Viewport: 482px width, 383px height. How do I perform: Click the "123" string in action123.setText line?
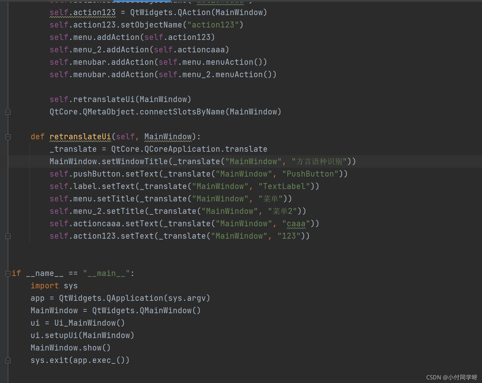tap(289, 236)
